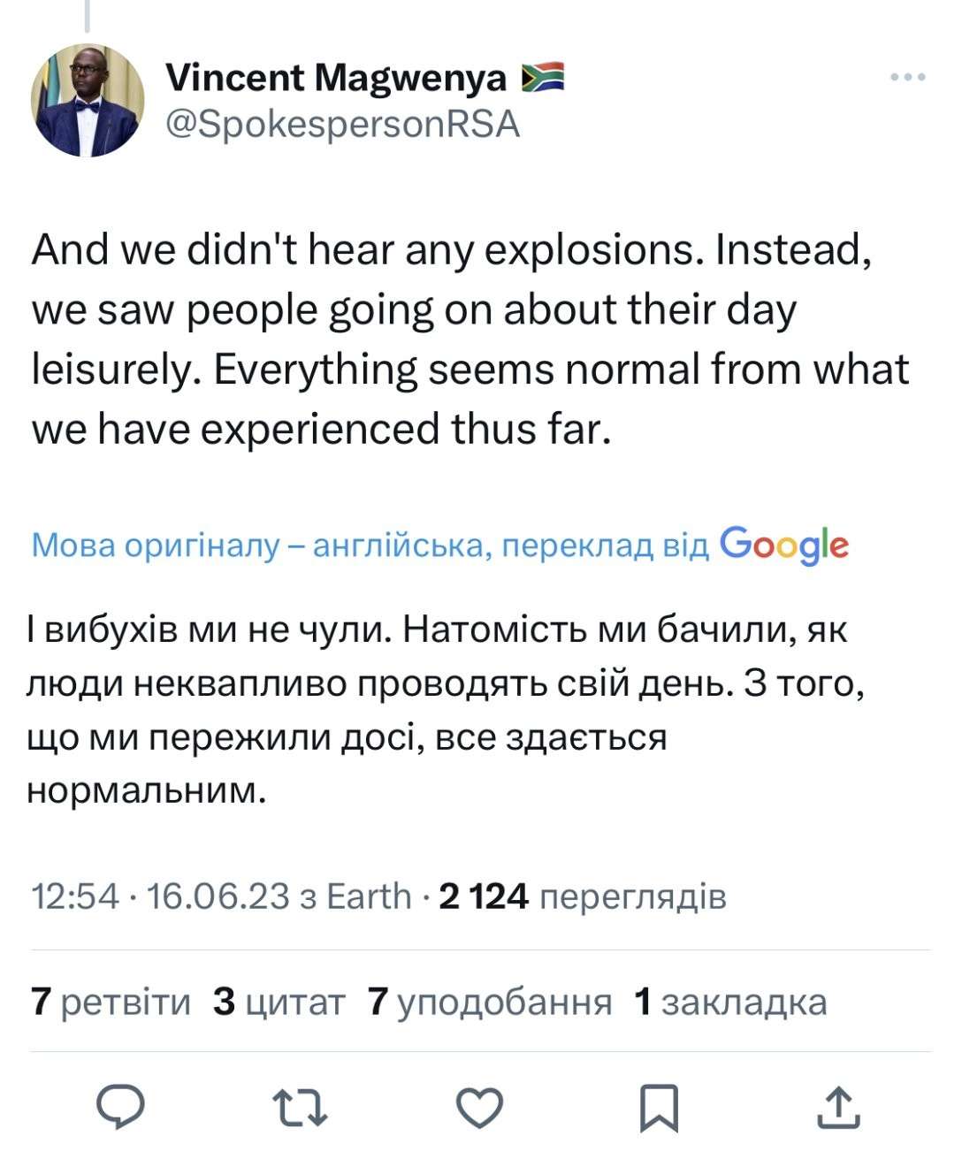The width and height of the screenshot is (962, 1159).
Task: Select the '7 ретвіти' count label
Action: (111, 1003)
